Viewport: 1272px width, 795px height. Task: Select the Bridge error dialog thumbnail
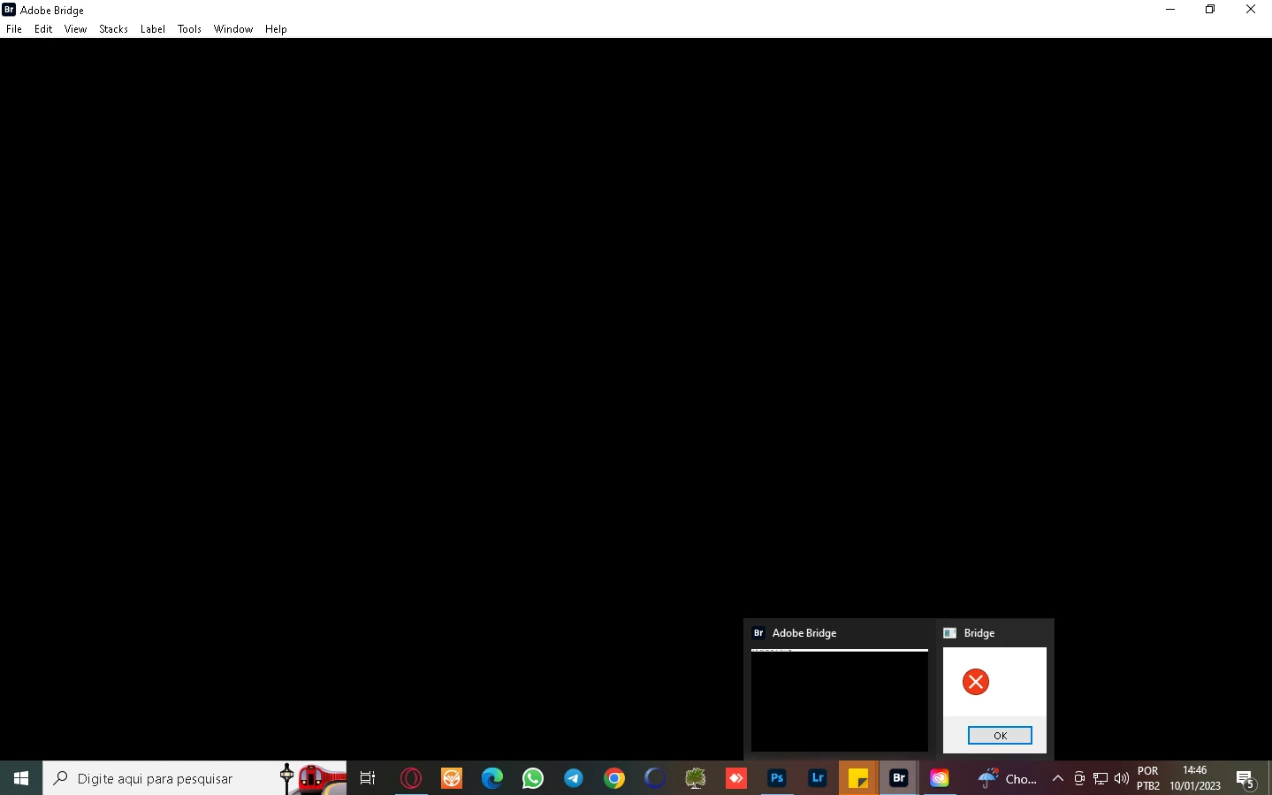tap(994, 700)
